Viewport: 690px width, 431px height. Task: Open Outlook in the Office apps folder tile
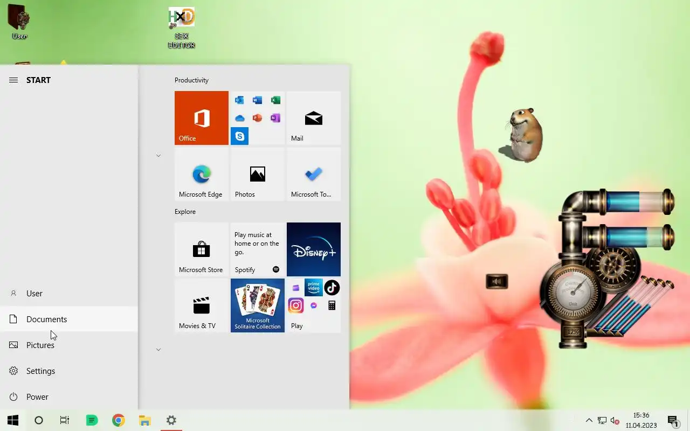coord(239,100)
